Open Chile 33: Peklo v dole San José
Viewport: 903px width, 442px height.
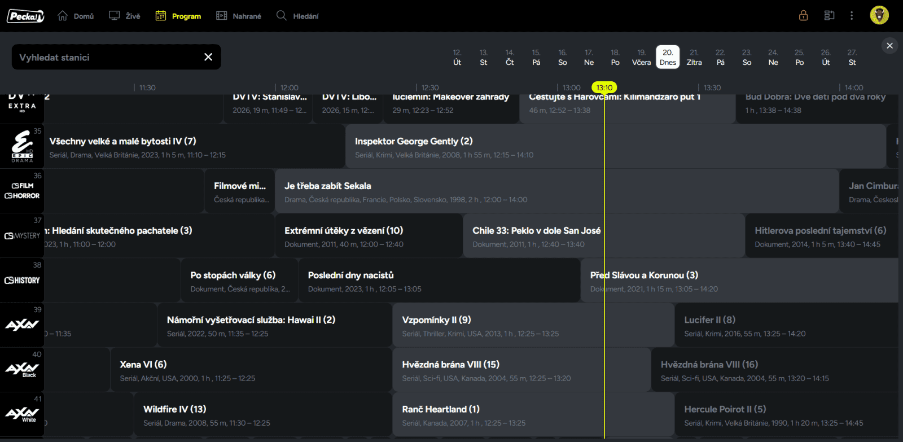click(604, 235)
